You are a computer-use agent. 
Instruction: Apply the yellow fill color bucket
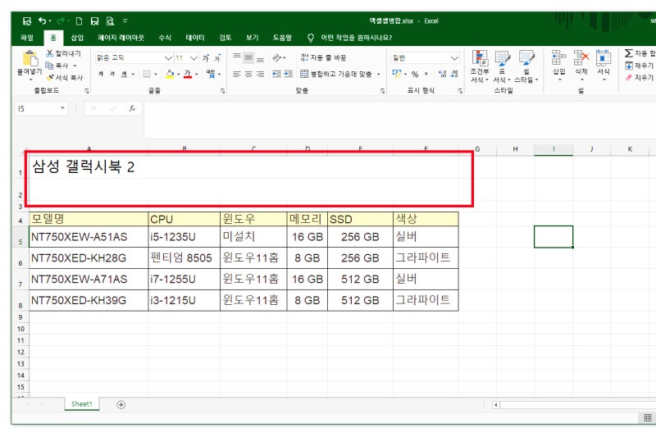point(170,74)
